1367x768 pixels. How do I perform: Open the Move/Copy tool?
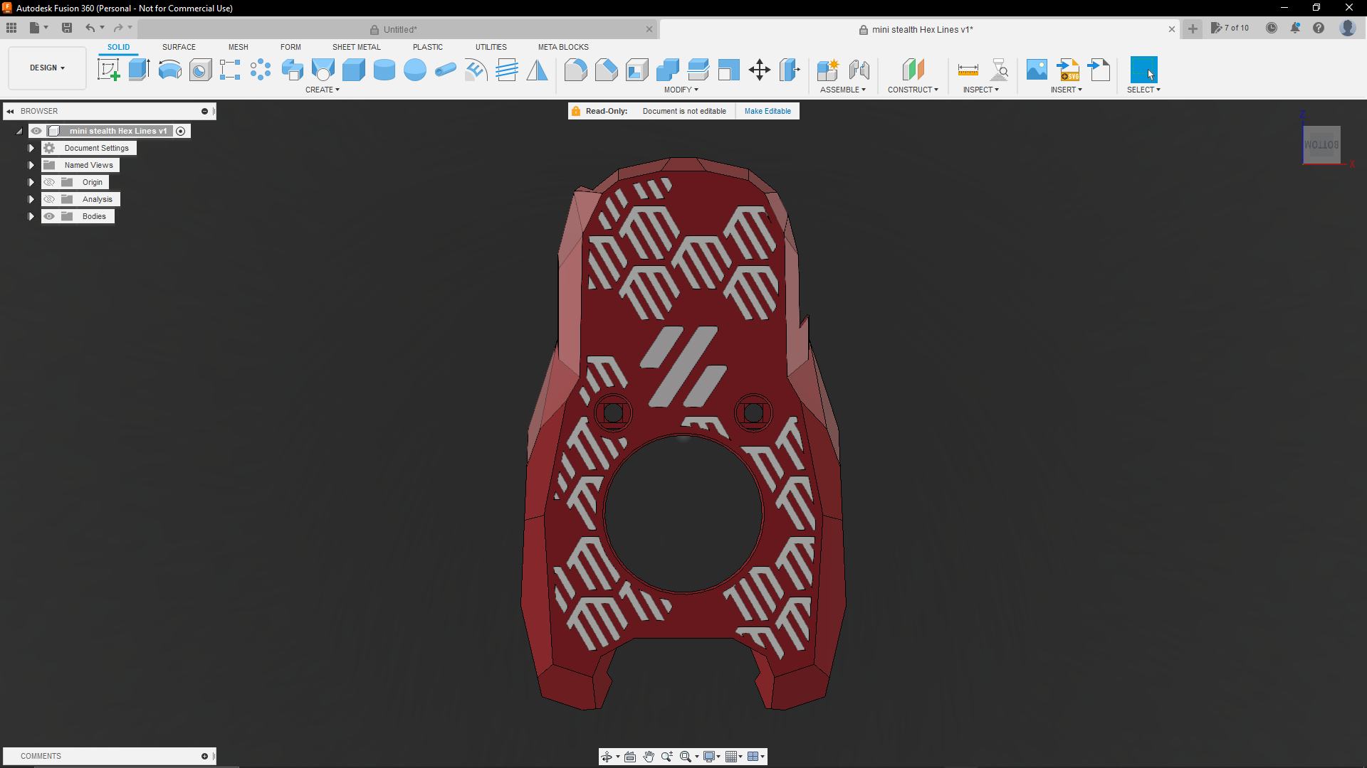pos(759,69)
